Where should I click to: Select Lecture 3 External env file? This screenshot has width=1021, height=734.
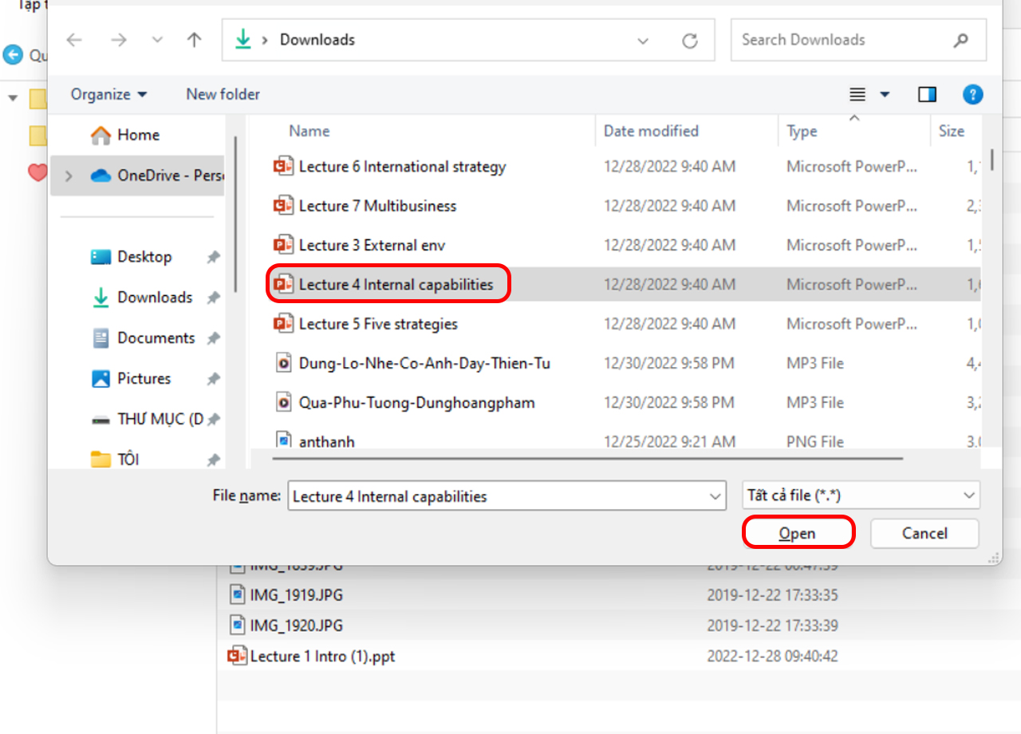tap(372, 245)
